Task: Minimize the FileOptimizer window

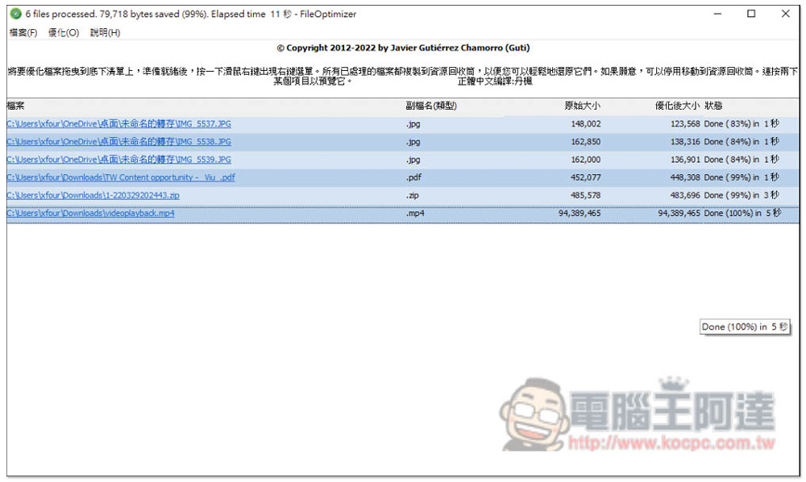Action: [717, 14]
